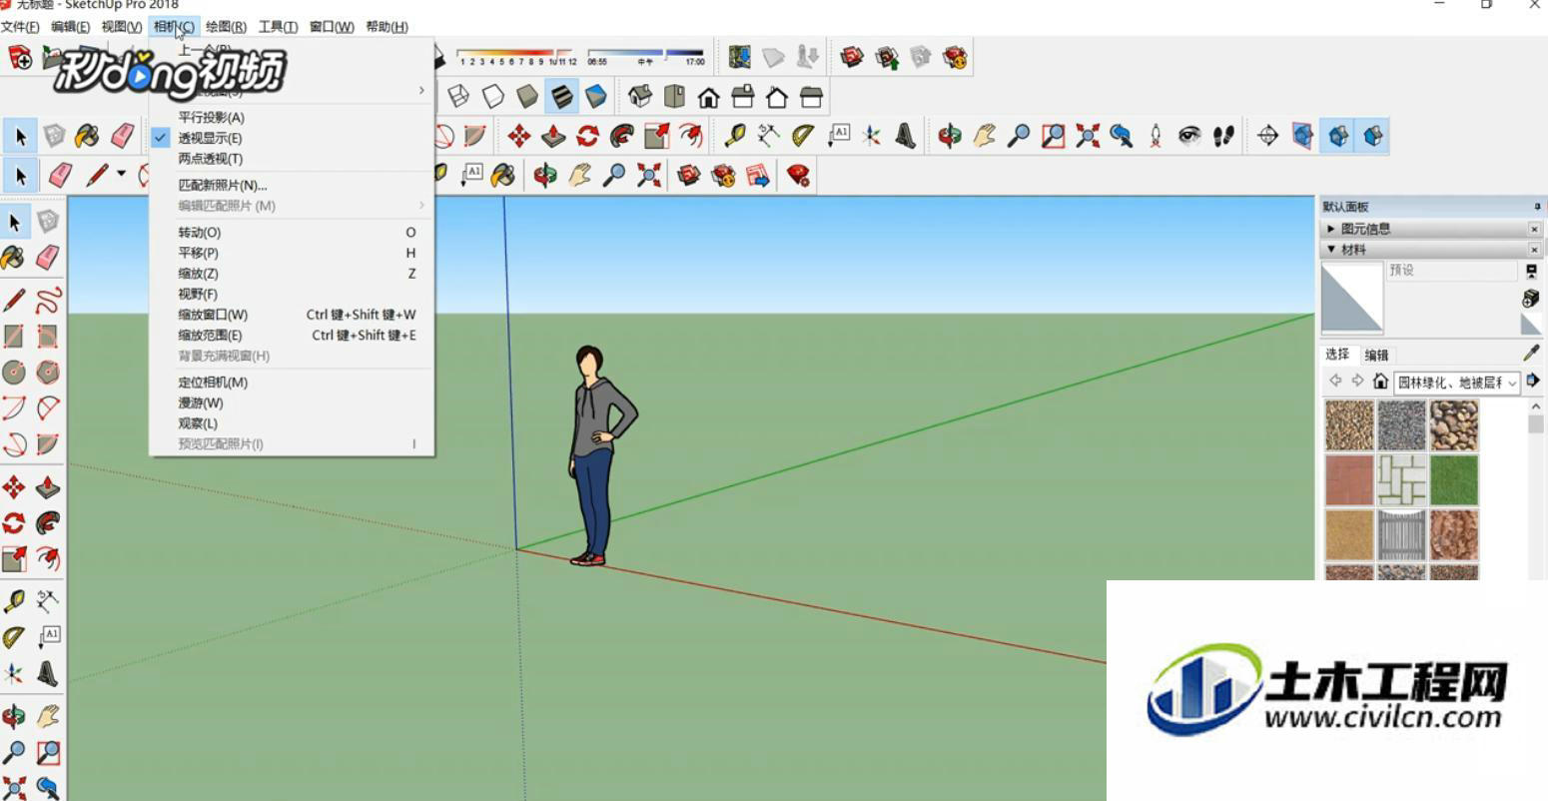Image resolution: width=1548 pixels, height=801 pixels.
Task: Toggle the secondary selection pane
Action: 1531,271
